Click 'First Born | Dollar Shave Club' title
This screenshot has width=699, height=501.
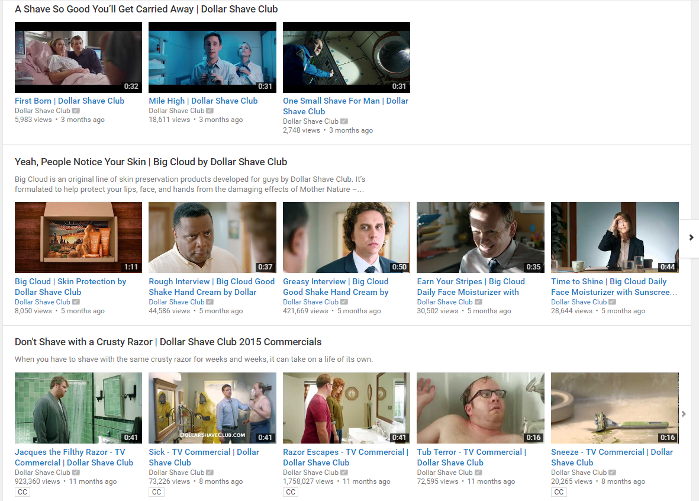(69, 101)
